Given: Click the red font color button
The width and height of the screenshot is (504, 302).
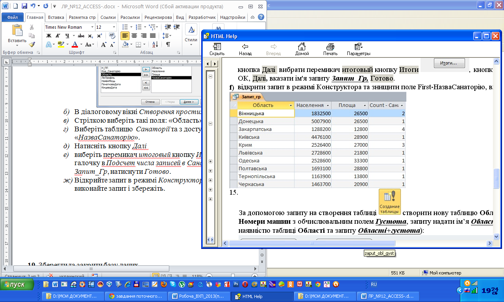Looking at the screenshot, I should pyautogui.click(x=74, y=44).
